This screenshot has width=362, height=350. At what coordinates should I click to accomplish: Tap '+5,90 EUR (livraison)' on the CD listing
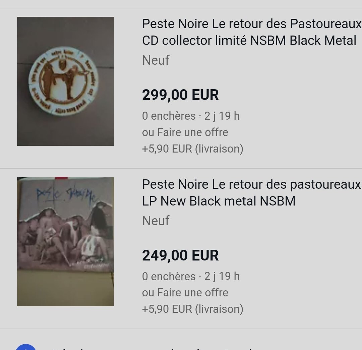pyautogui.click(x=192, y=148)
